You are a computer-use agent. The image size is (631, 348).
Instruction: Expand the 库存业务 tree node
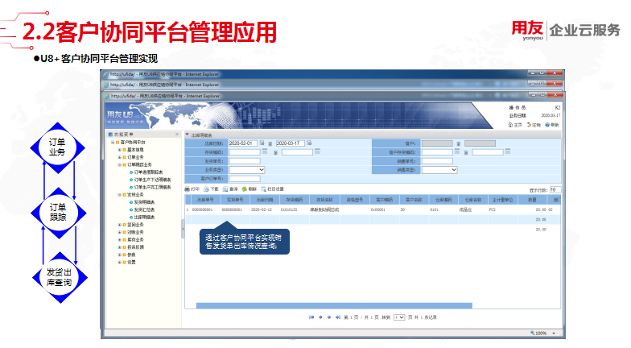point(119,240)
